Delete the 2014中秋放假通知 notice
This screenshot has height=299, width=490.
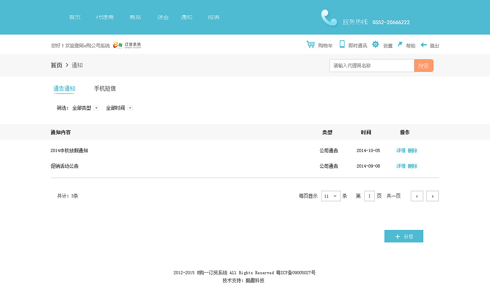(x=413, y=150)
